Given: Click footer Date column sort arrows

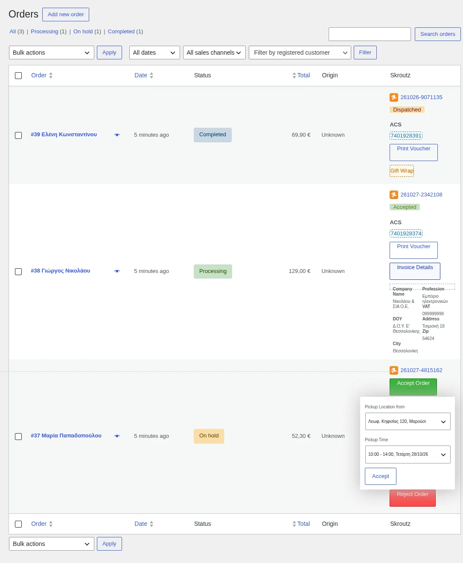Looking at the screenshot, I should pos(151,524).
